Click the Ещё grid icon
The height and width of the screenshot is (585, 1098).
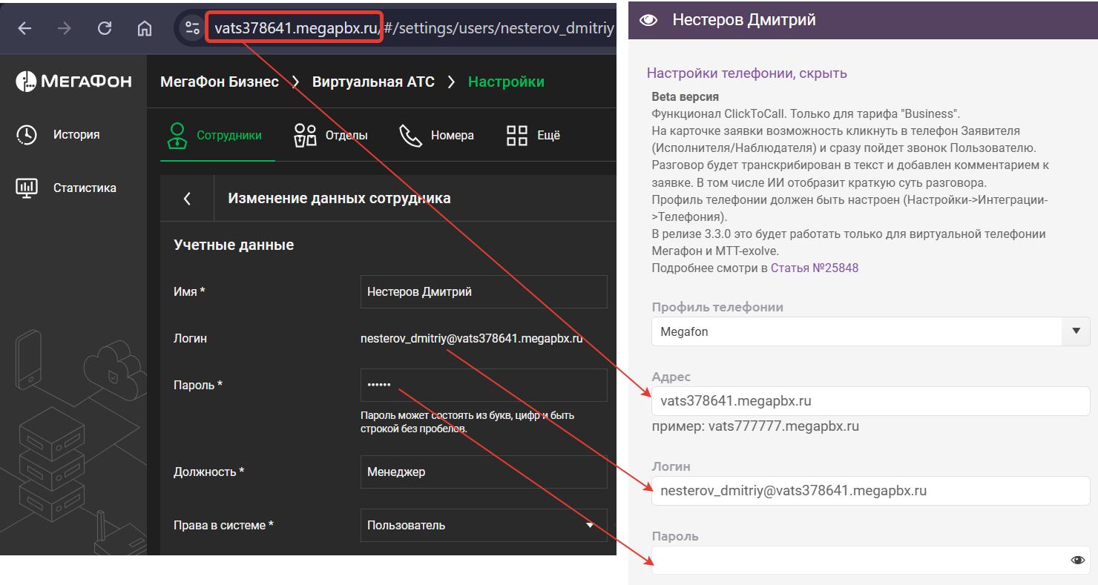tap(516, 135)
